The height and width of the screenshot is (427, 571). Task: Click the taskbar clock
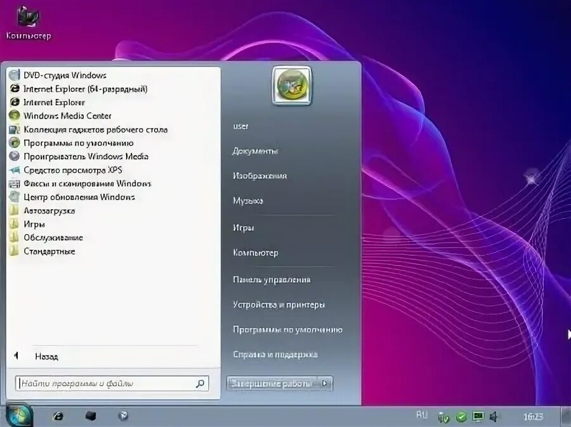(533, 416)
